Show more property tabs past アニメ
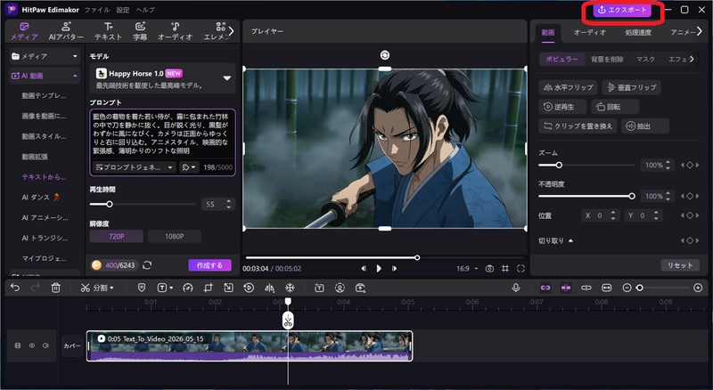The height and width of the screenshot is (390, 713). 700,31
